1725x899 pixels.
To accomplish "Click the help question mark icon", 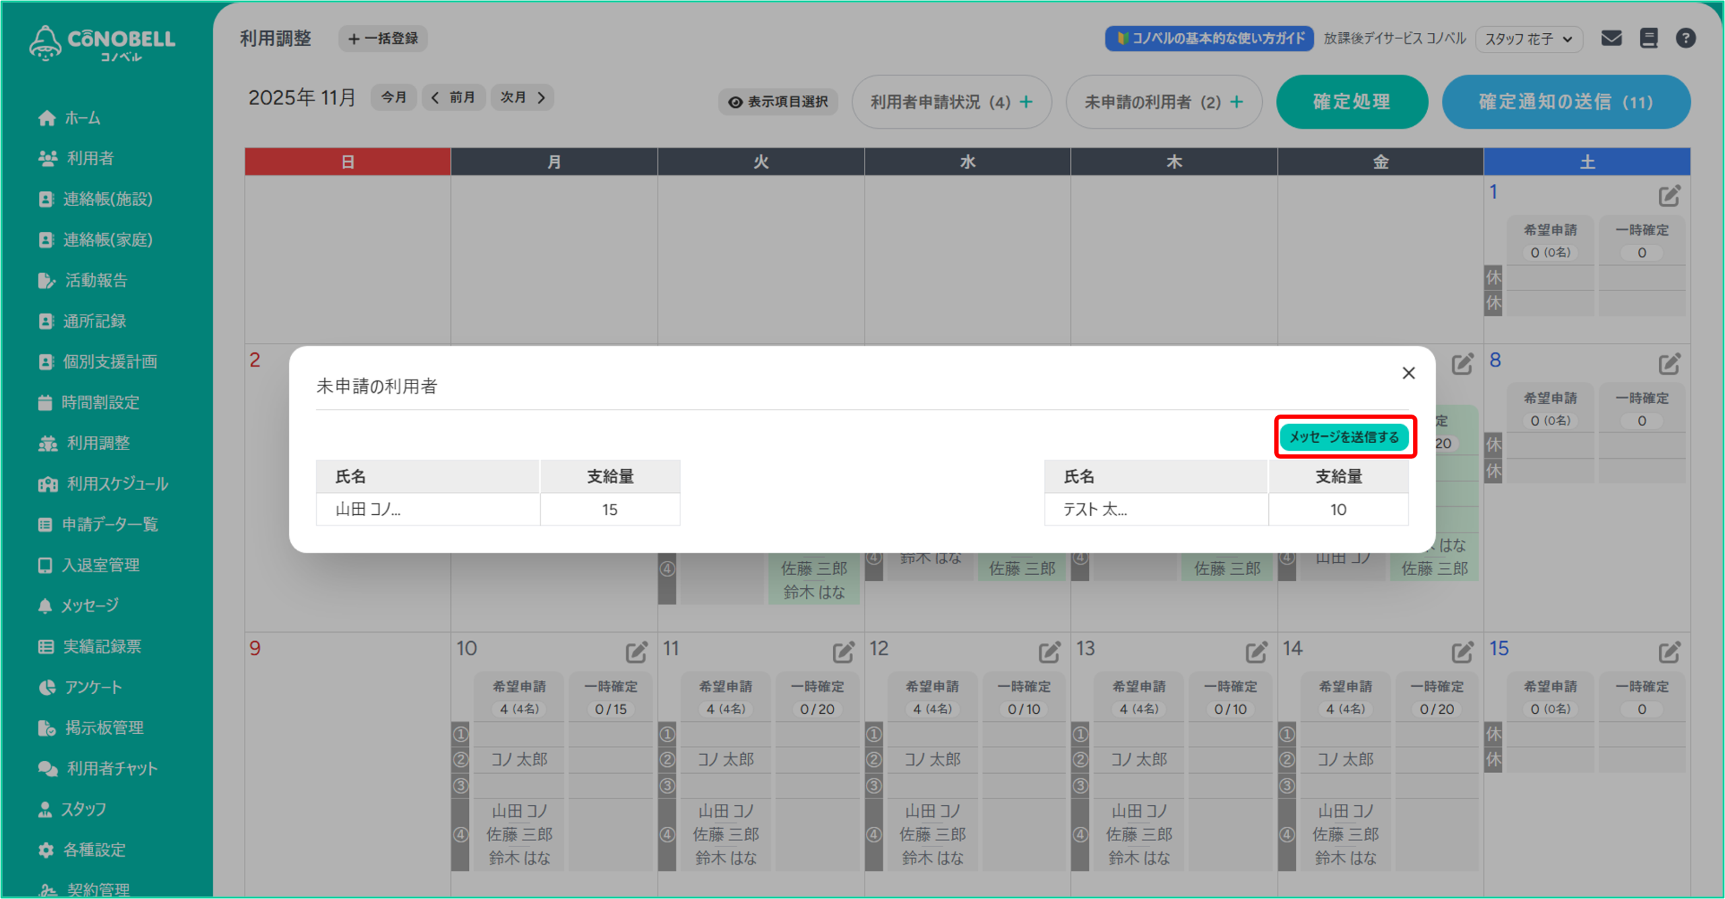I will (1685, 38).
